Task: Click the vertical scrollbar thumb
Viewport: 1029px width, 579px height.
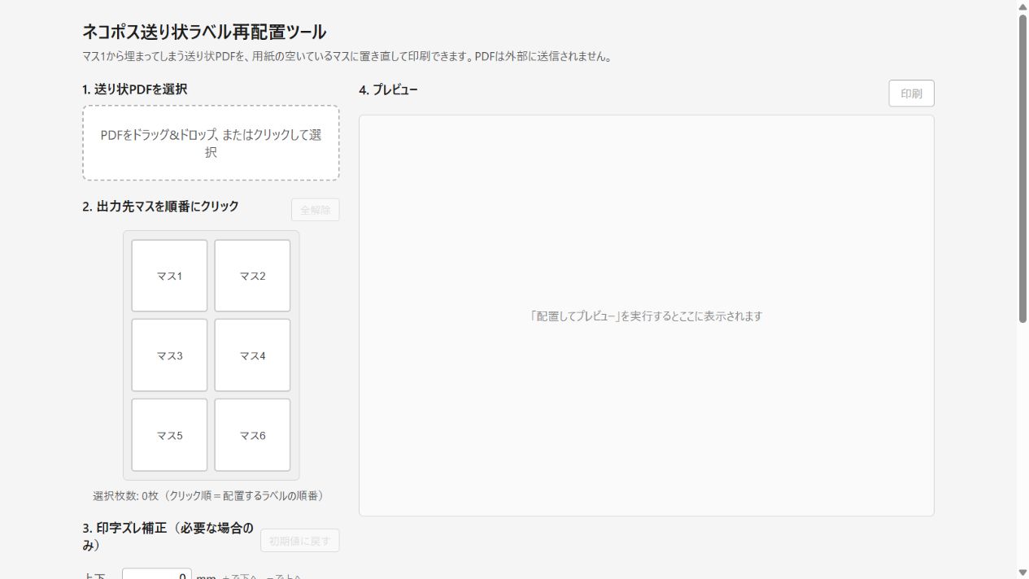Action: pos(1022,168)
